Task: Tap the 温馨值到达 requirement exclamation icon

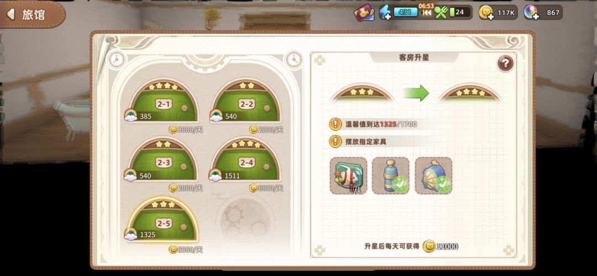Action: tap(335, 123)
